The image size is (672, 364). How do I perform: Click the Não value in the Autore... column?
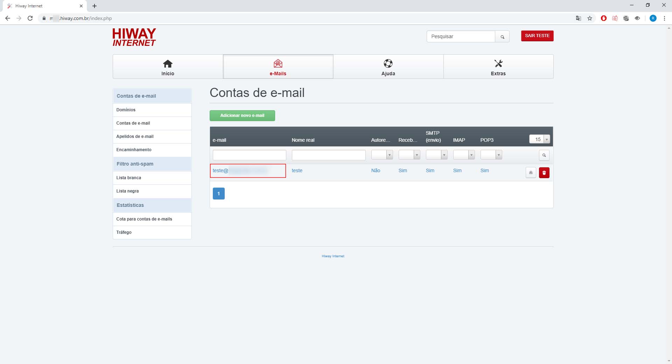click(x=376, y=170)
